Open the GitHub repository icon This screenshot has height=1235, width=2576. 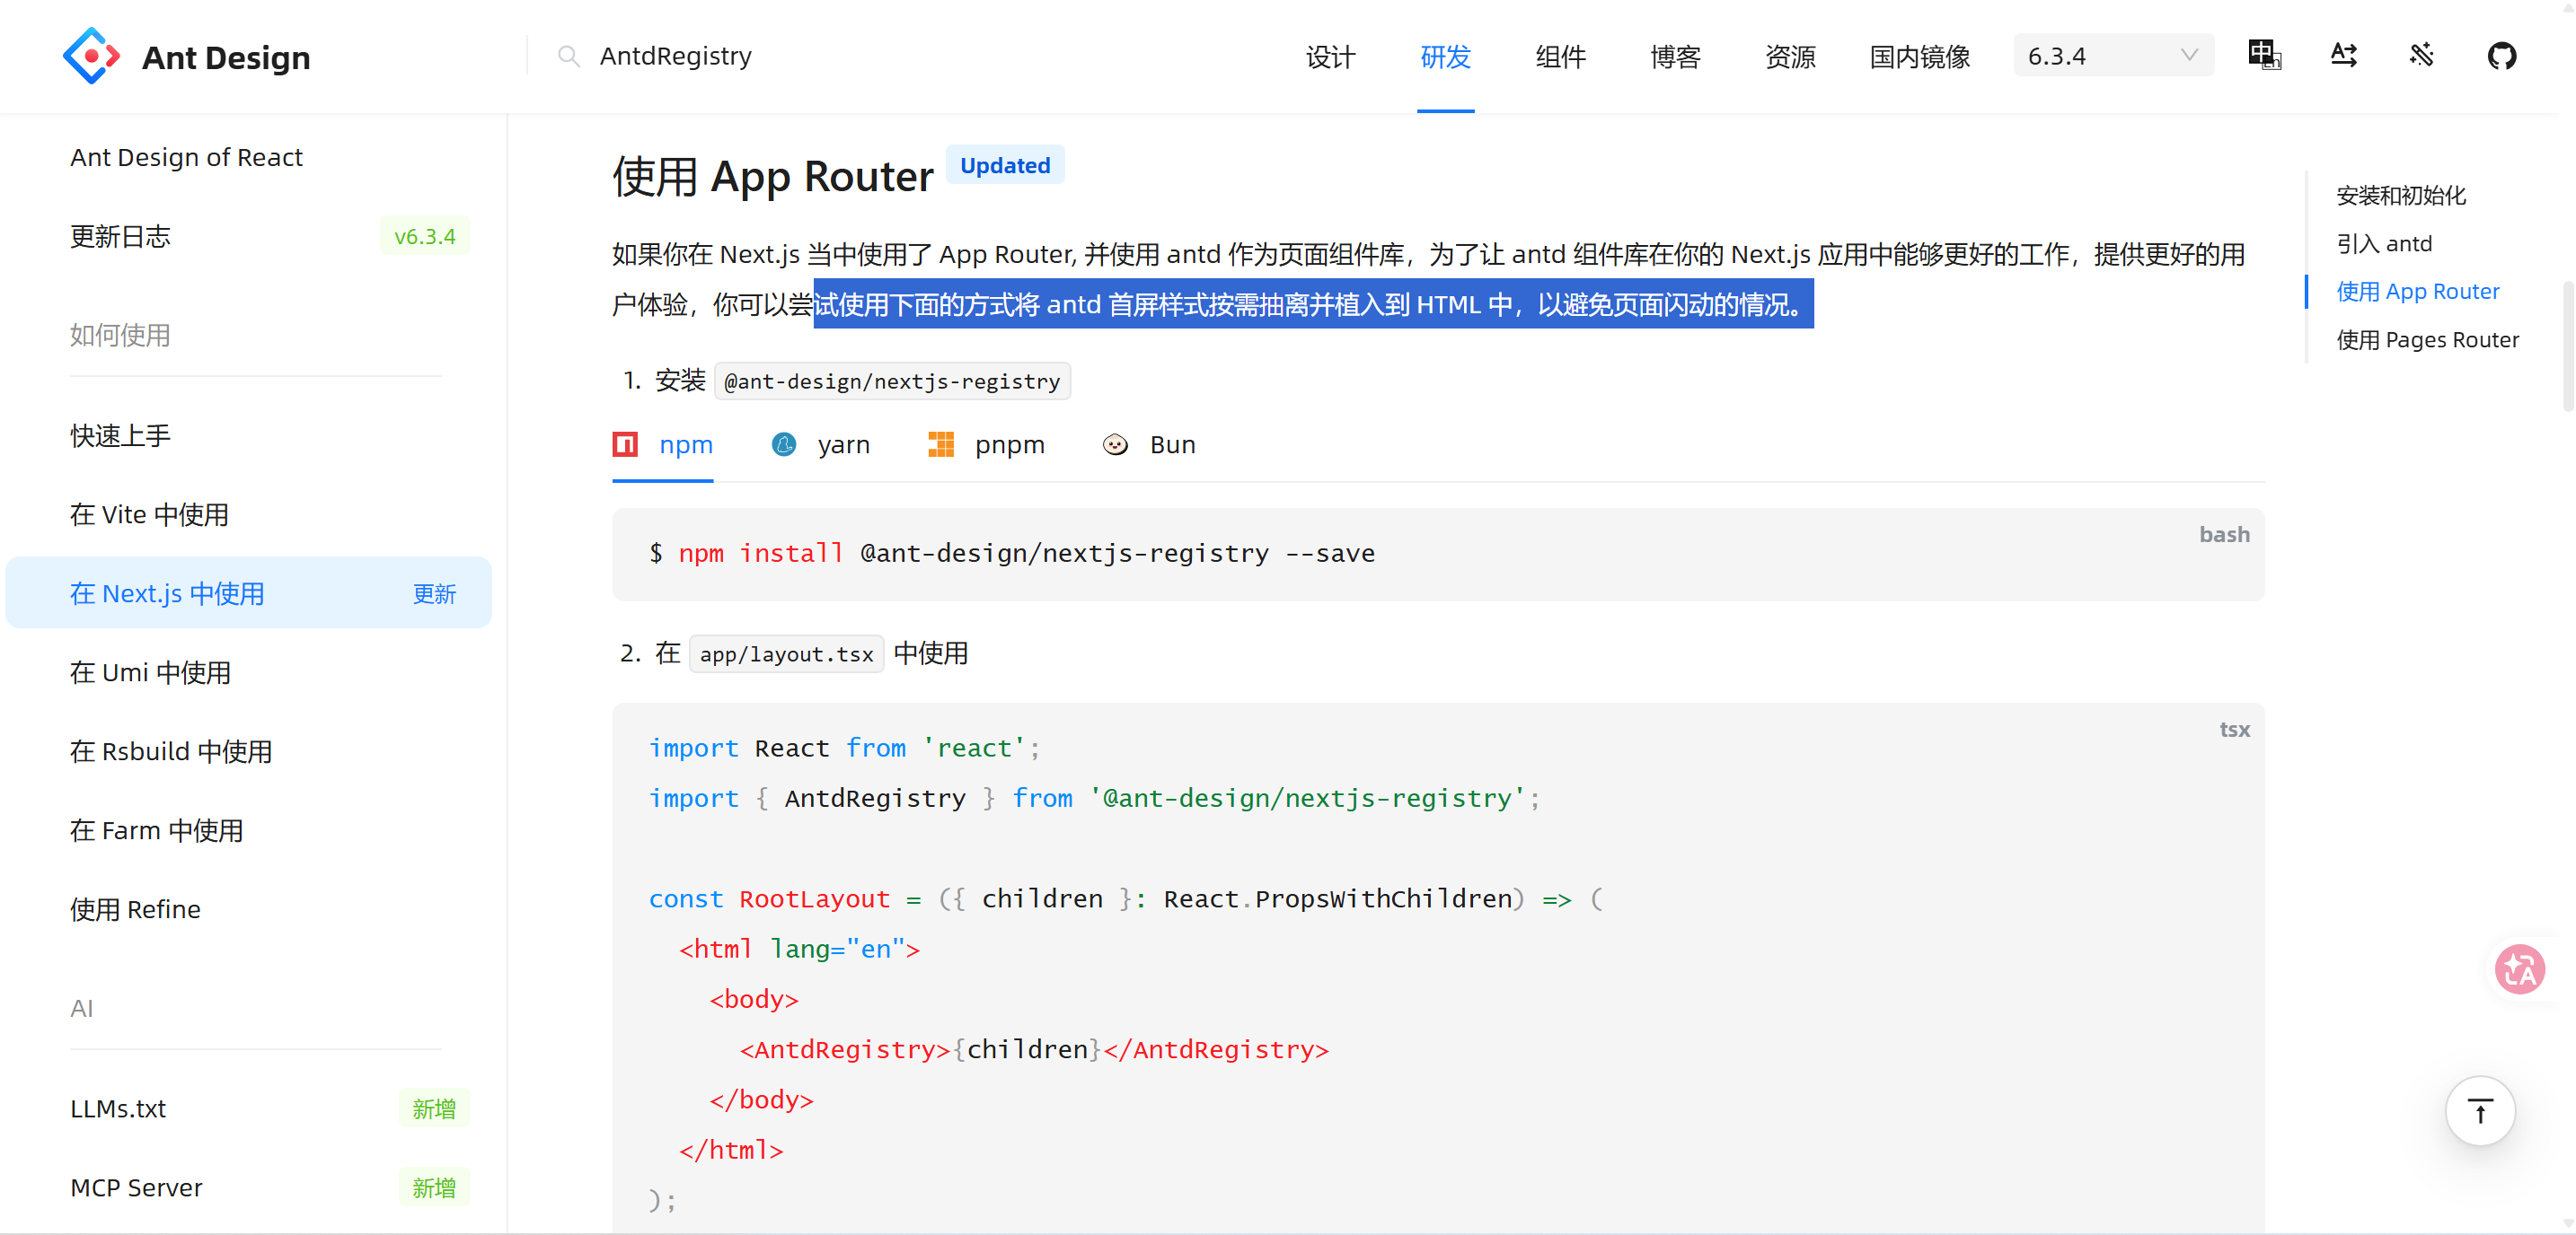pyautogui.click(x=2501, y=56)
